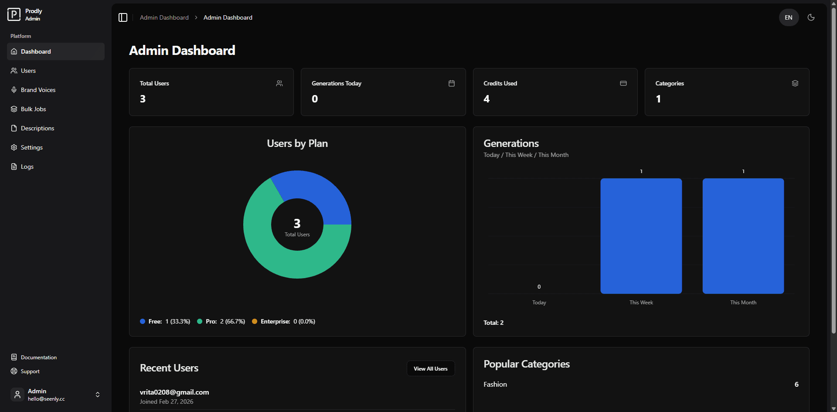Open the EN language selector
The height and width of the screenshot is (412, 837).
788,17
